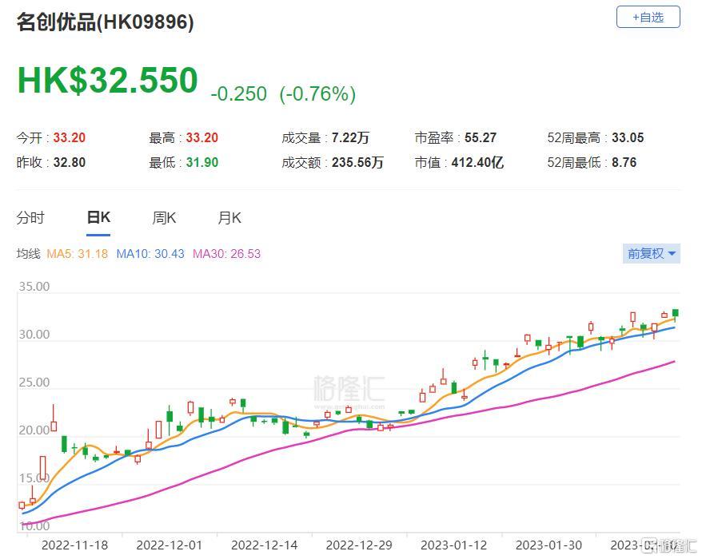Click the HK$32.550 price

coord(107,81)
